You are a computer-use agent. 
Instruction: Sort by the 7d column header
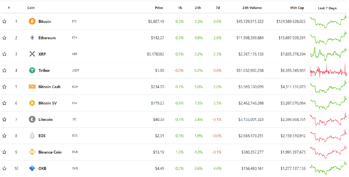[x=218, y=8]
